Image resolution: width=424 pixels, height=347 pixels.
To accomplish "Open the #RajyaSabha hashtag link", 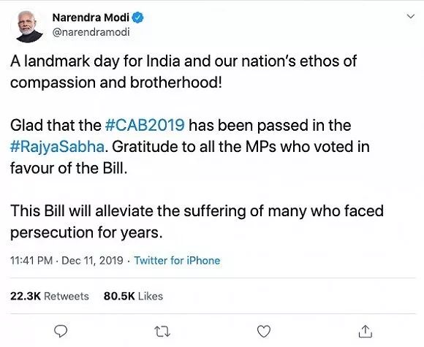I will coord(57,147).
